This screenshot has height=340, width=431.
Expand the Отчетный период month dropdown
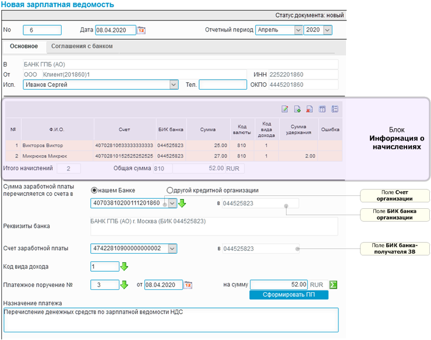298,30
